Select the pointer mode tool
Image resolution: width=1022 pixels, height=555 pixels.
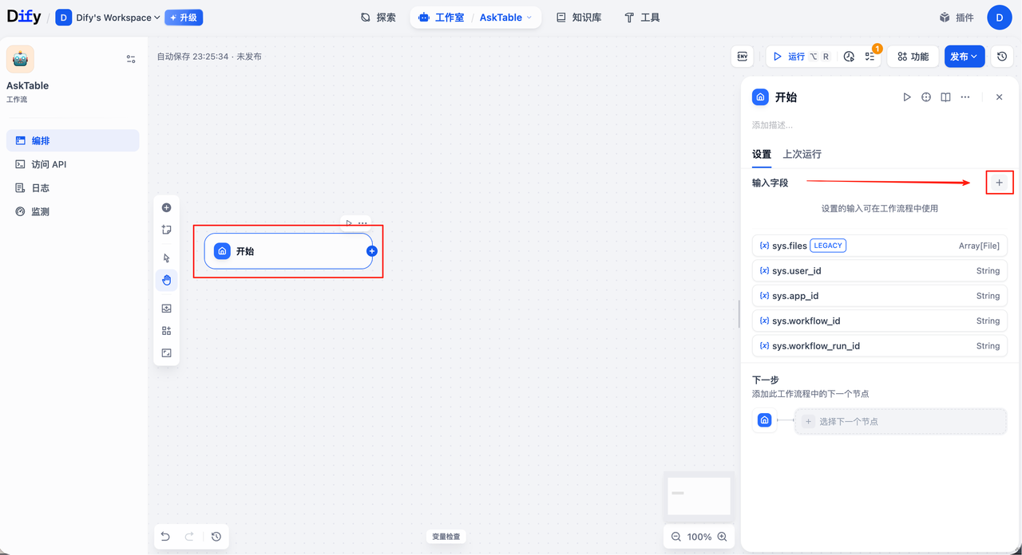click(x=166, y=258)
